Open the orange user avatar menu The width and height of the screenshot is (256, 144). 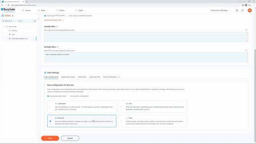(250, 10)
